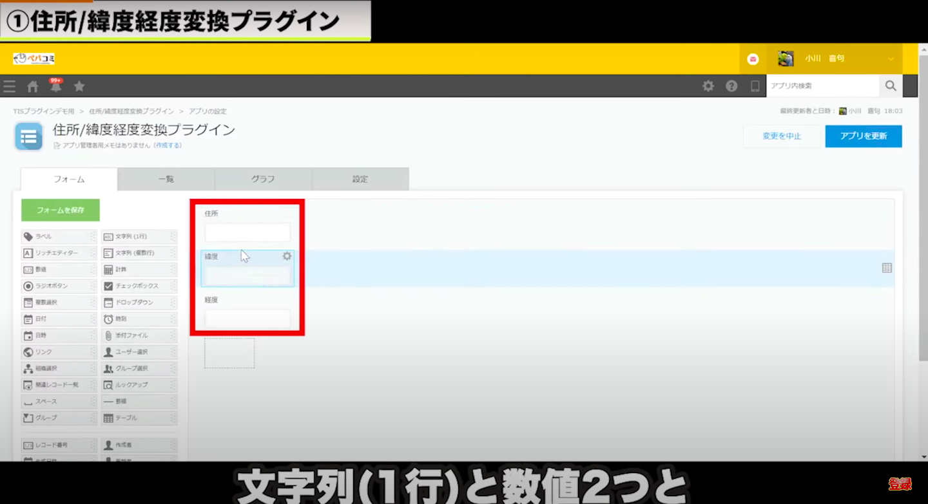Switch to the 一覧 tab

(x=166, y=180)
